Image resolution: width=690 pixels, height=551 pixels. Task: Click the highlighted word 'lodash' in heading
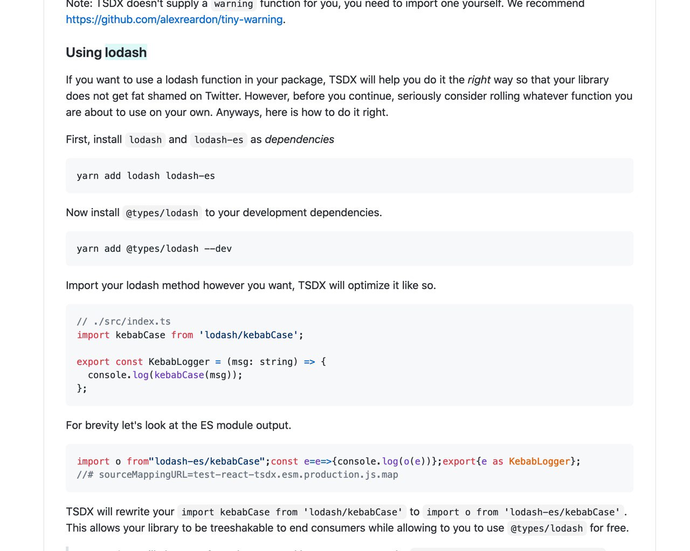tap(126, 52)
